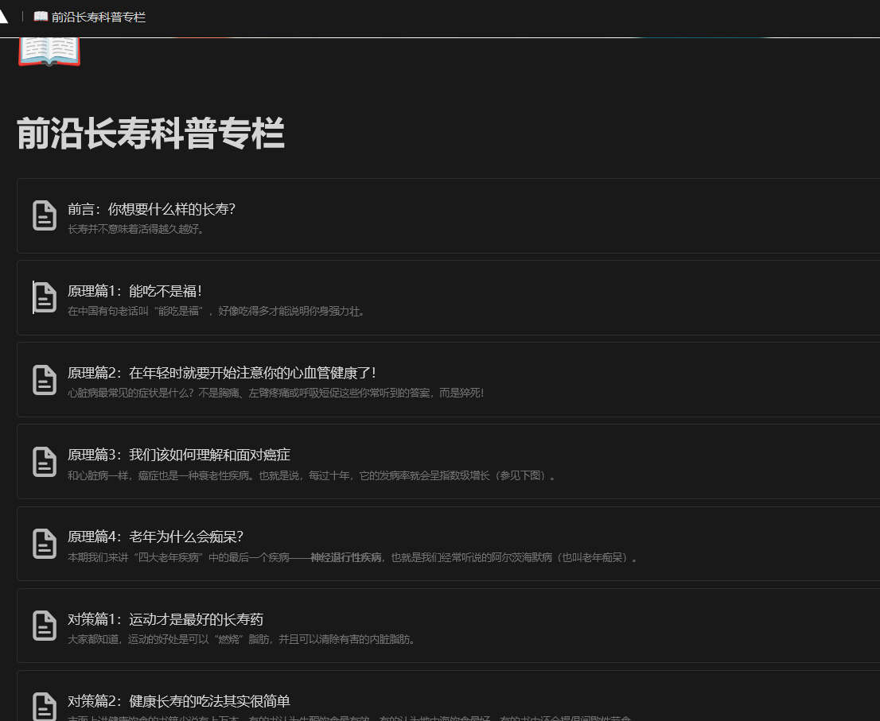Click document icon beside 对策篇2

(x=45, y=707)
